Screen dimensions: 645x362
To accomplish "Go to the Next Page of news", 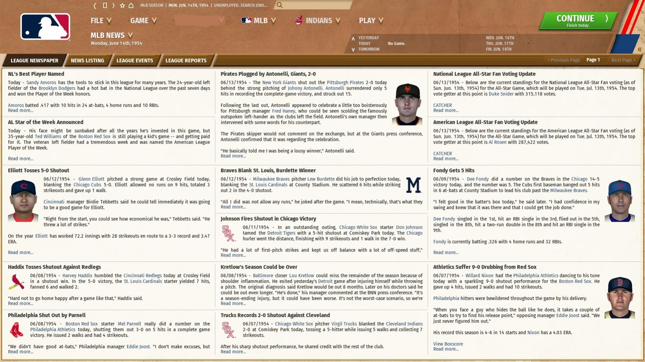I will click(x=623, y=60).
